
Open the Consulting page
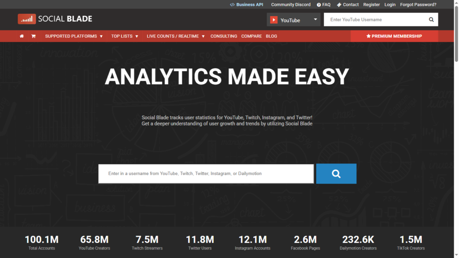pos(224,36)
